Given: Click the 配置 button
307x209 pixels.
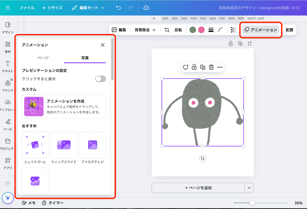Looking at the screenshot, I should point(289,30).
